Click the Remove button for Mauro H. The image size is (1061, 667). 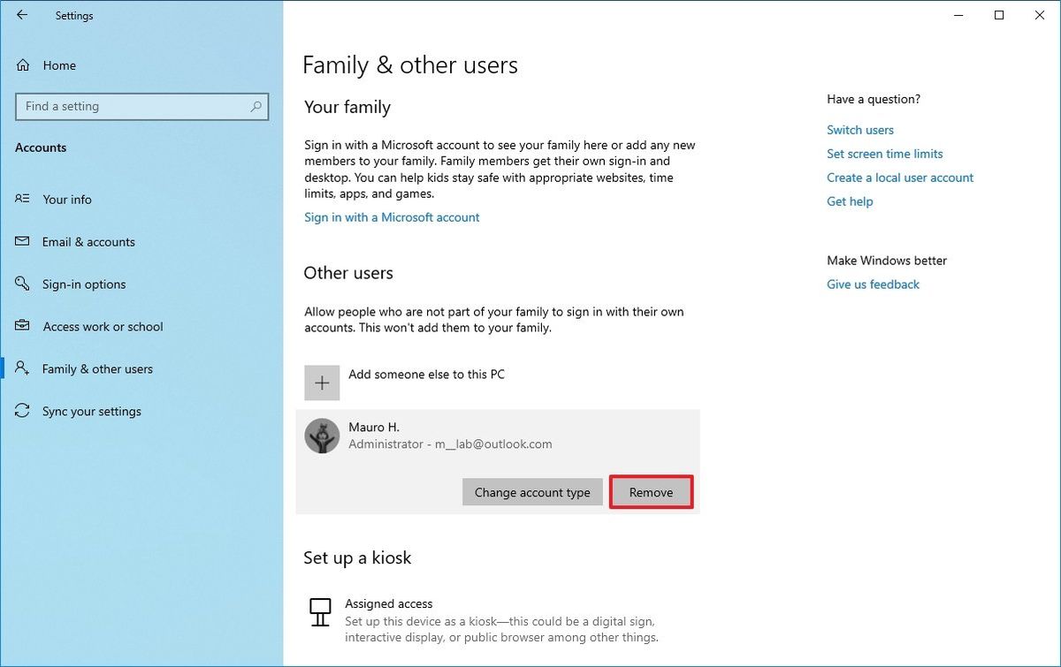(652, 492)
